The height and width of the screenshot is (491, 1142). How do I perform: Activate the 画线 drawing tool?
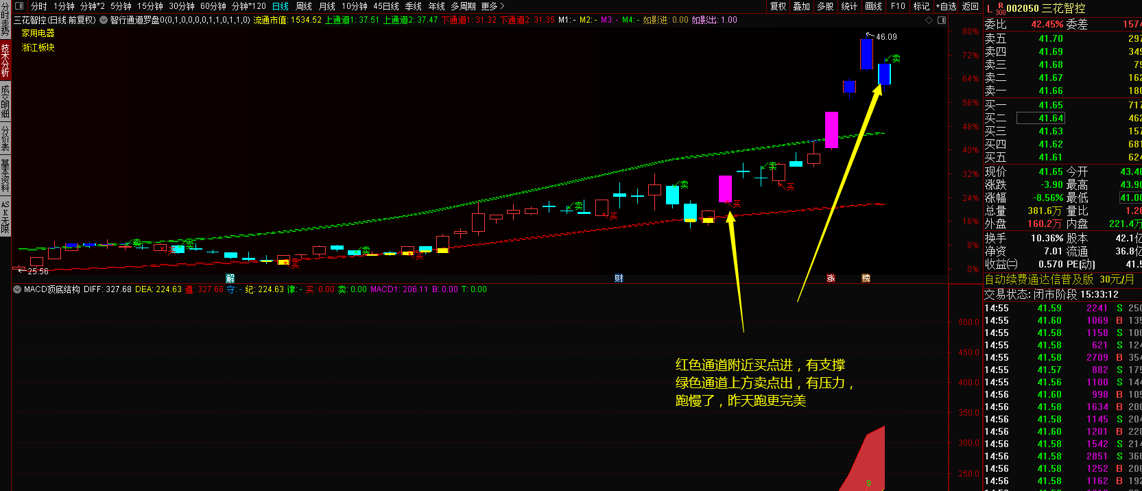coord(874,6)
